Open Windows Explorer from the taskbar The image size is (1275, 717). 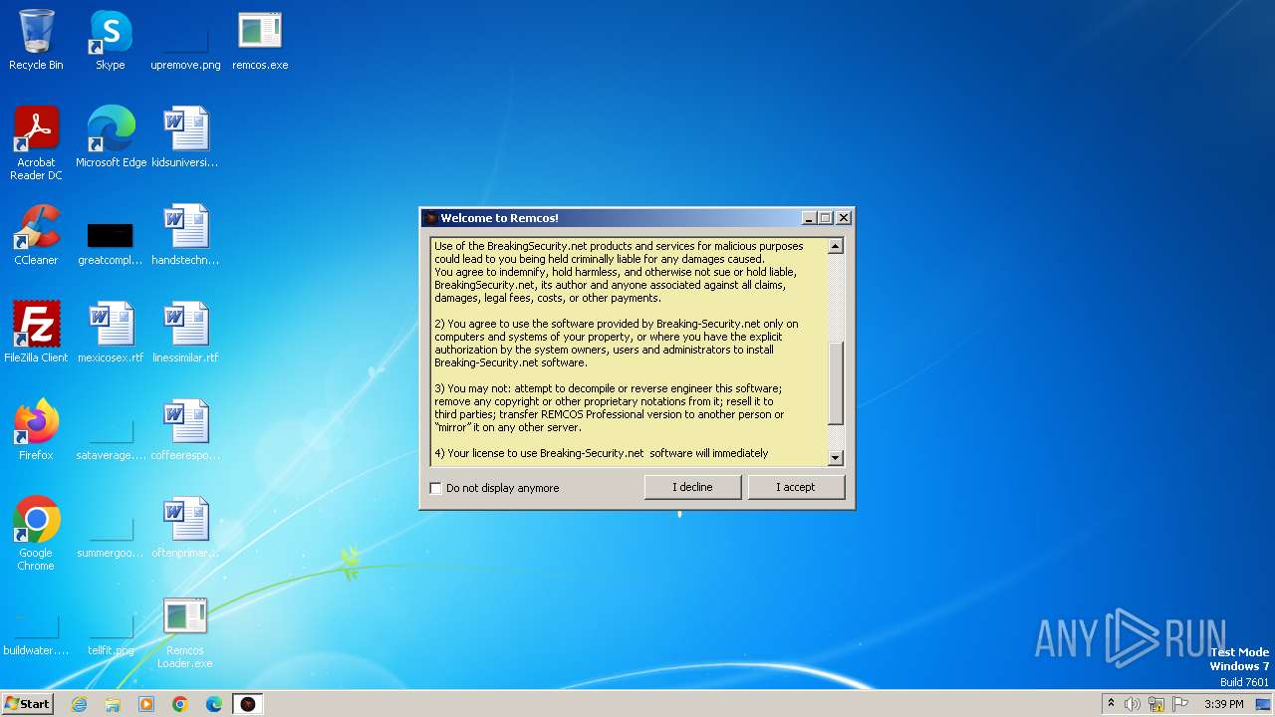113,704
